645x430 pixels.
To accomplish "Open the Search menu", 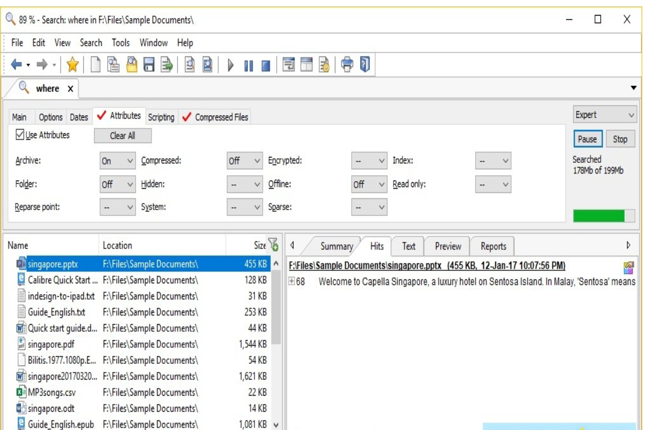I will pyautogui.click(x=91, y=43).
